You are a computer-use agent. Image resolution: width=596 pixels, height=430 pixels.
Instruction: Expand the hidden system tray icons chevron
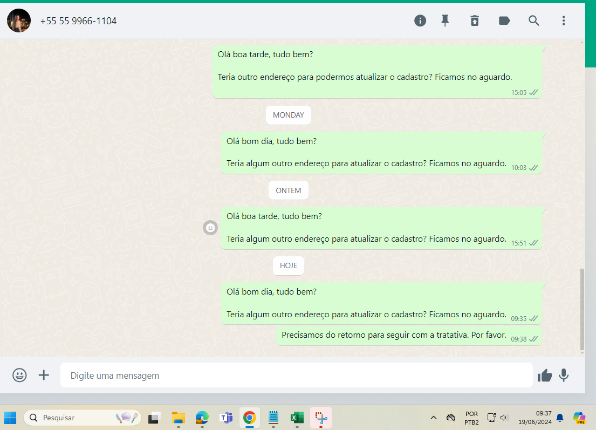[x=433, y=418]
